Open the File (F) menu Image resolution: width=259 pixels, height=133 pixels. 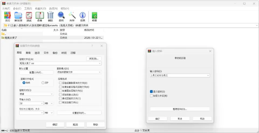point(6,8)
